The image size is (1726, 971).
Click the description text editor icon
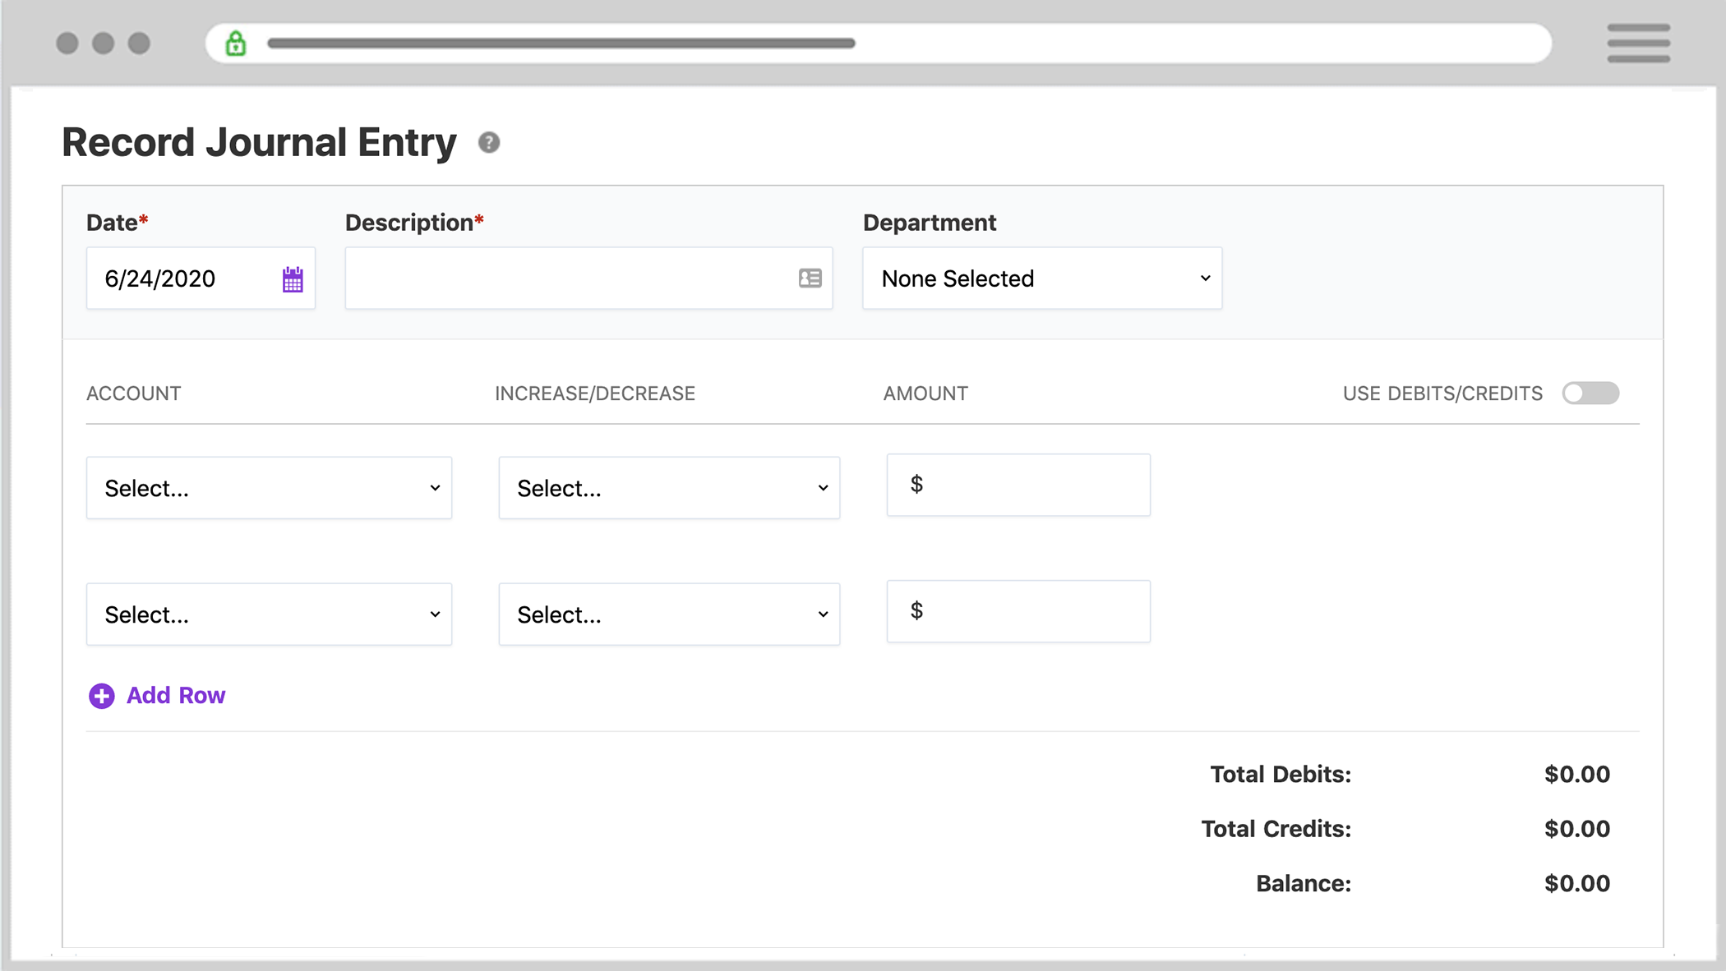(810, 277)
